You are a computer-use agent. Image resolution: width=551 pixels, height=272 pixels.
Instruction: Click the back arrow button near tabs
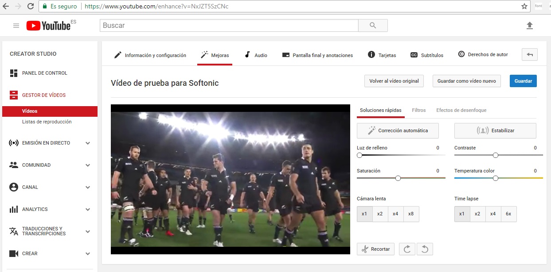point(529,55)
